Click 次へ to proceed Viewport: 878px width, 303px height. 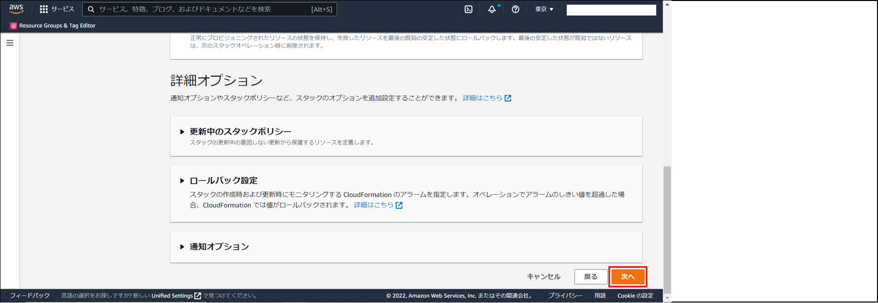(628, 277)
